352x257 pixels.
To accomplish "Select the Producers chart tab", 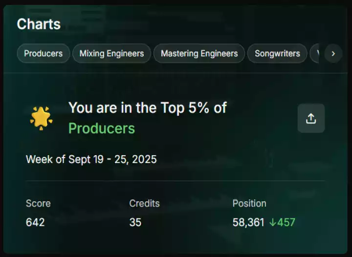I will tap(44, 53).
